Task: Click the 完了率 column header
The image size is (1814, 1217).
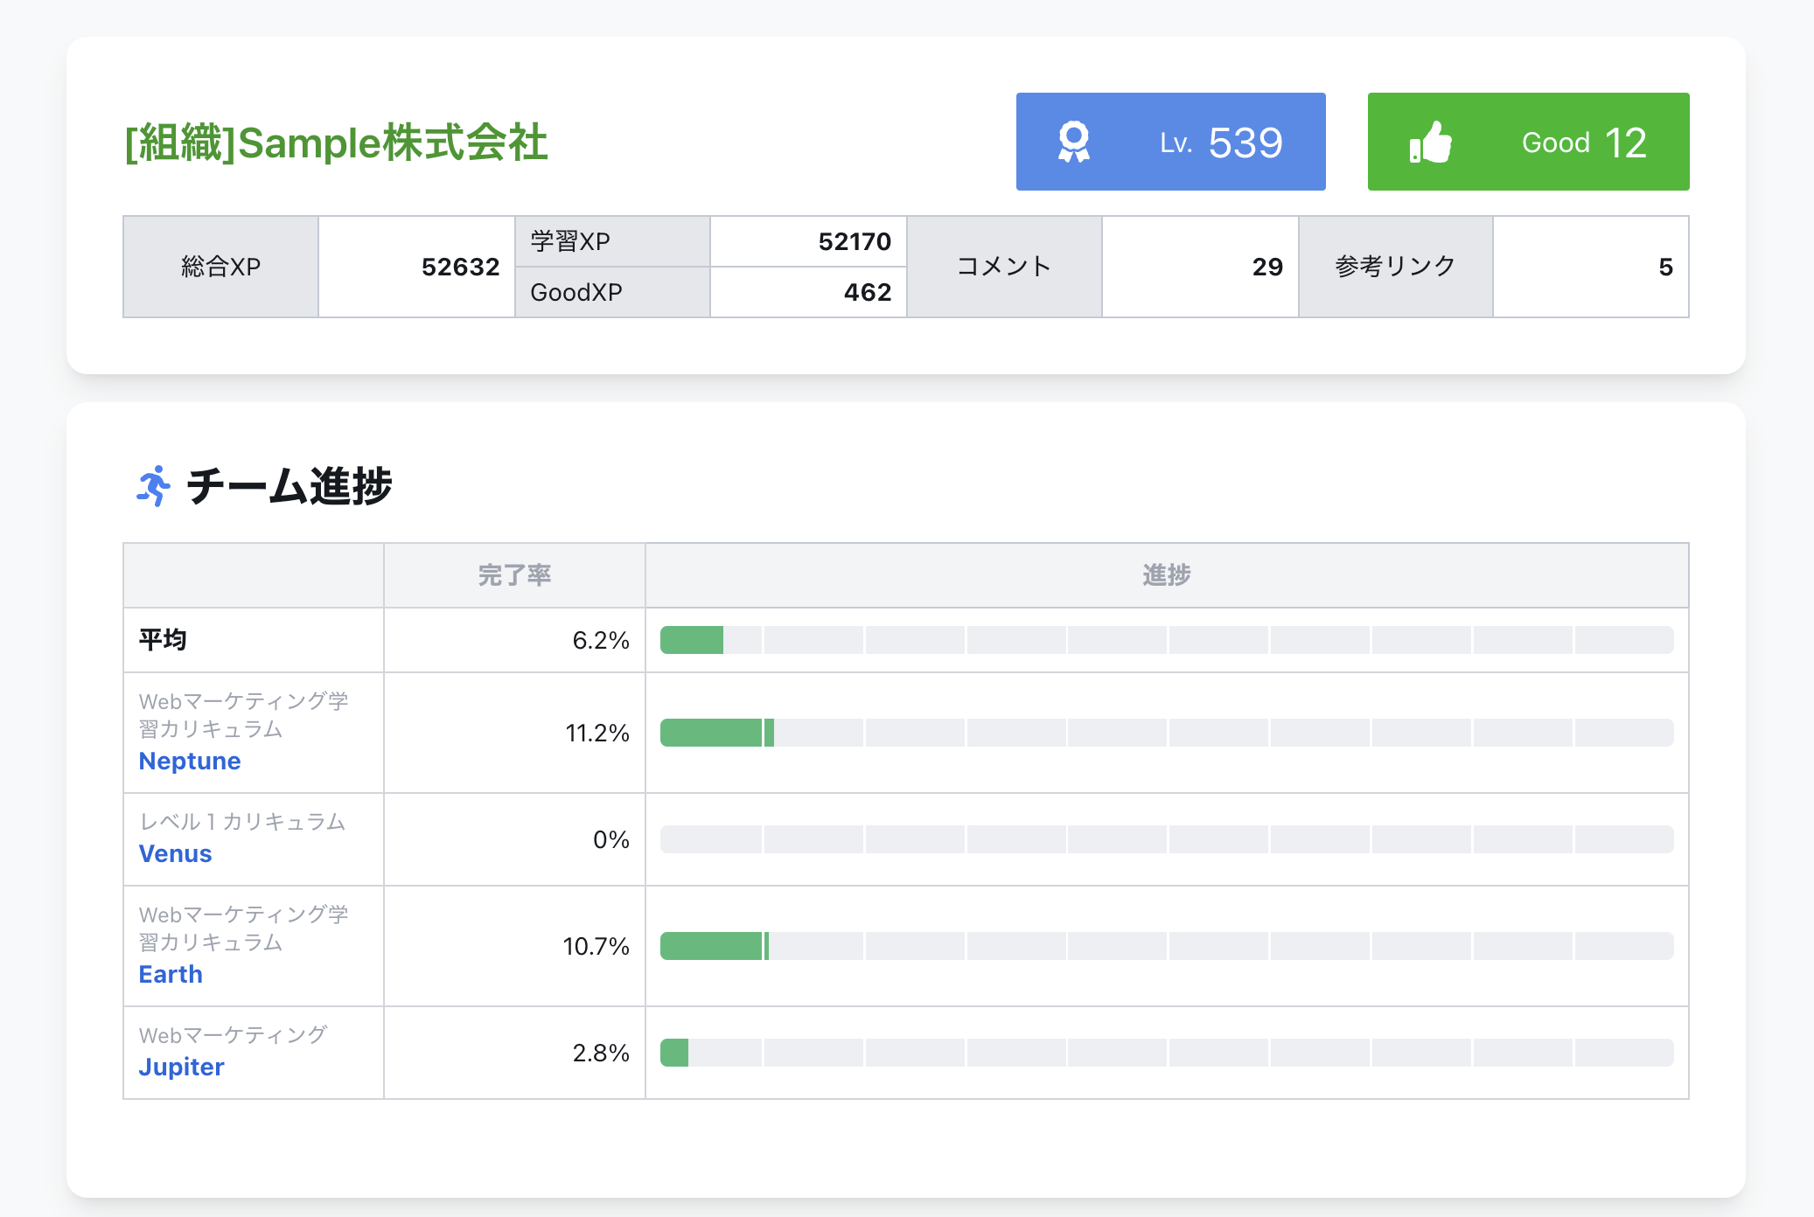Action: (514, 575)
